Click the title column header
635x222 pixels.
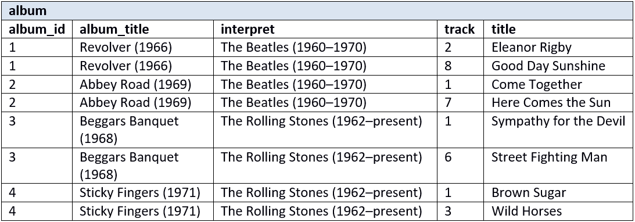coord(559,28)
